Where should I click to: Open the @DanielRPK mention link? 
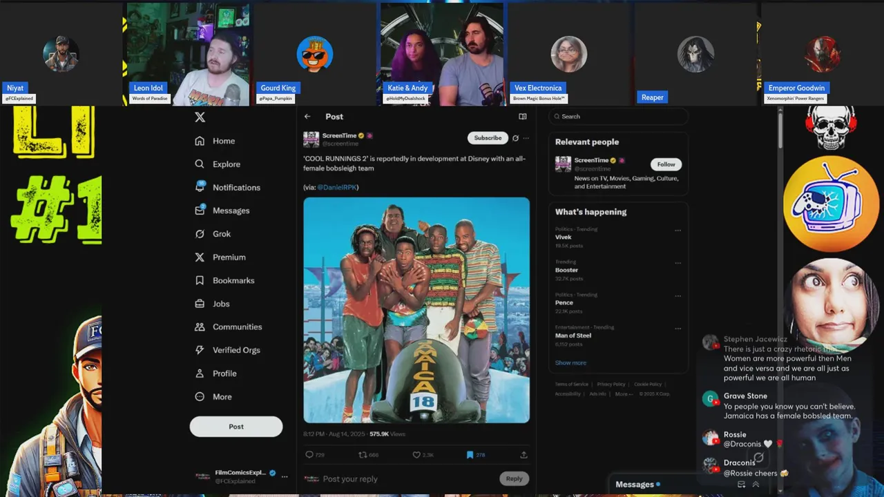336,187
